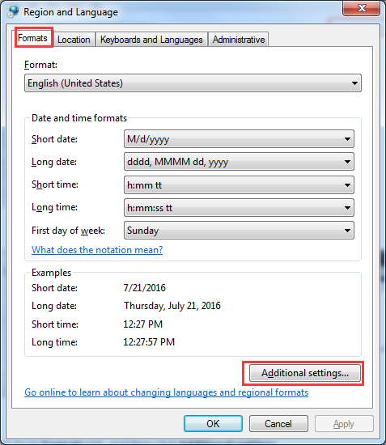
Task: Go to the Administrative tab
Action: (x=239, y=40)
